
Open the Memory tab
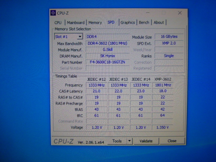[x=95, y=23]
